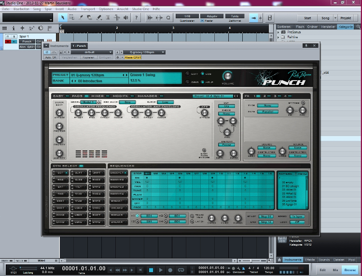Show automation icon in track header
The width and height of the screenshot is (362, 276).
pyautogui.click(x=31, y=28)
